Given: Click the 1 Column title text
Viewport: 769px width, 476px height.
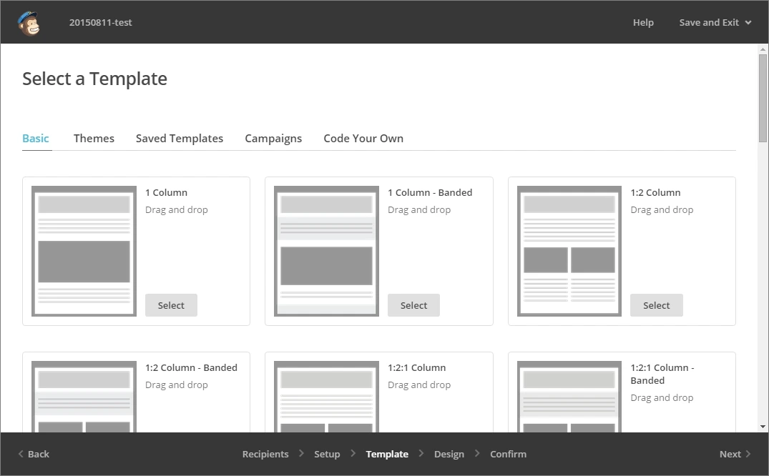Looking at the screenshot, I should tap(166, 193).
